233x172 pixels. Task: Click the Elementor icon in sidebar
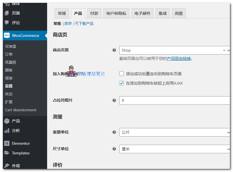7,143
